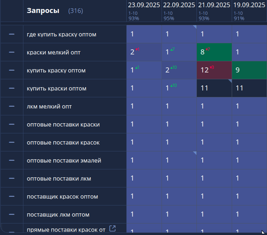Click the green cell showing position 8

(x=214, y=52)
